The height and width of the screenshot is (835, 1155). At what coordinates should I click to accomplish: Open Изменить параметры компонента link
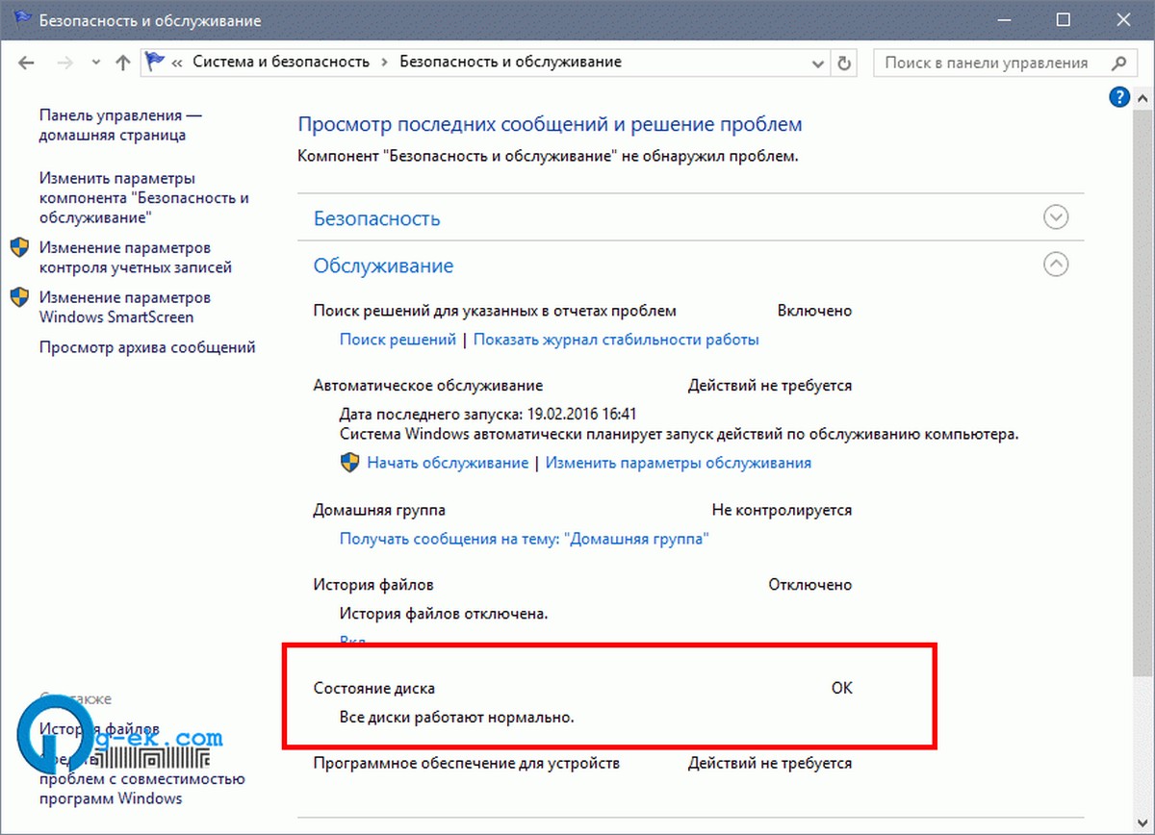click(144, 197)
